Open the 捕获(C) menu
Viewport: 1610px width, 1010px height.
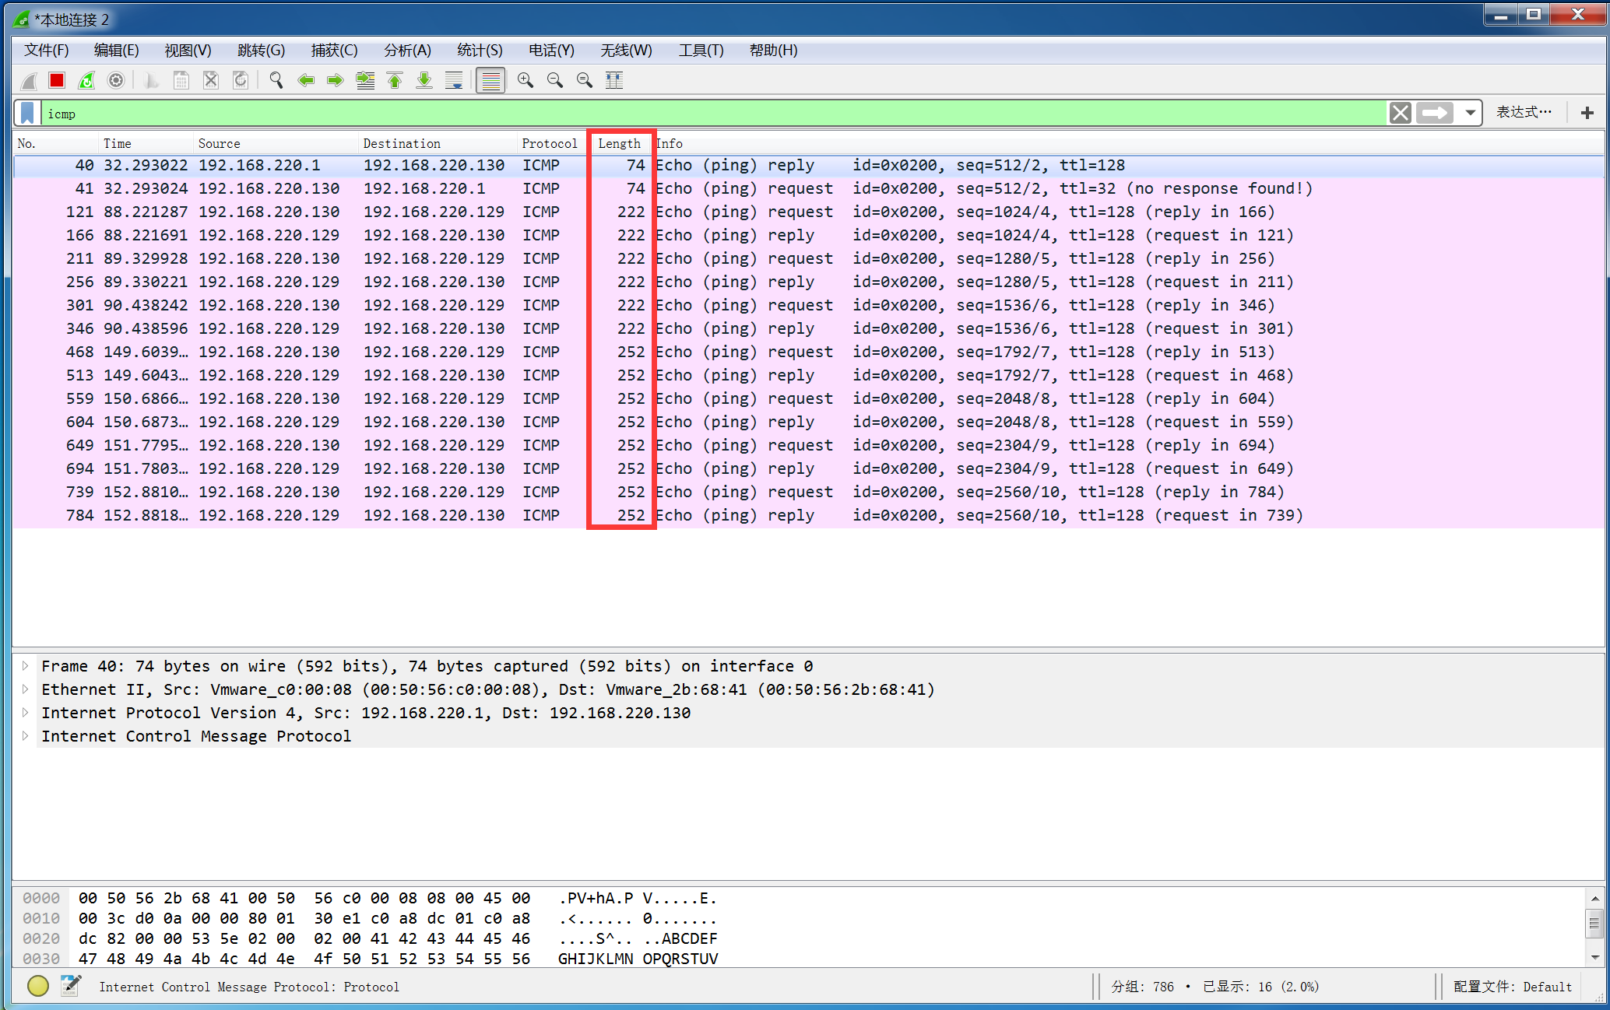pos(334,51)
